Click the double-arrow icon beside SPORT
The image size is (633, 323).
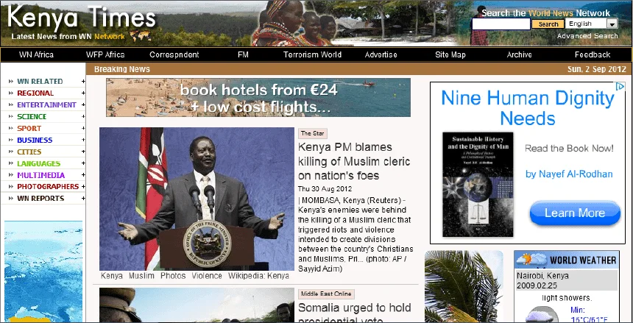(x=10, y=129)
